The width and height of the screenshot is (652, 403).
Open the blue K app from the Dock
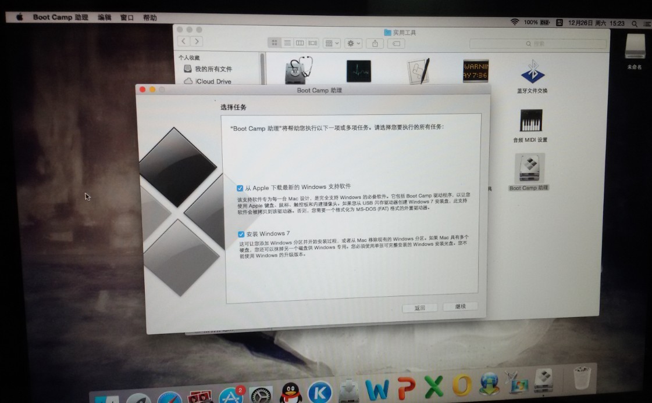click(x=320, y=392)
